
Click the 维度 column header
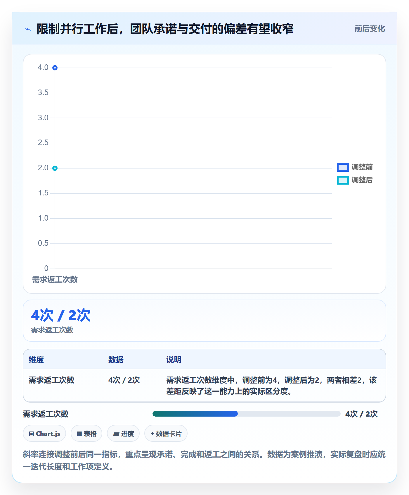36,360
